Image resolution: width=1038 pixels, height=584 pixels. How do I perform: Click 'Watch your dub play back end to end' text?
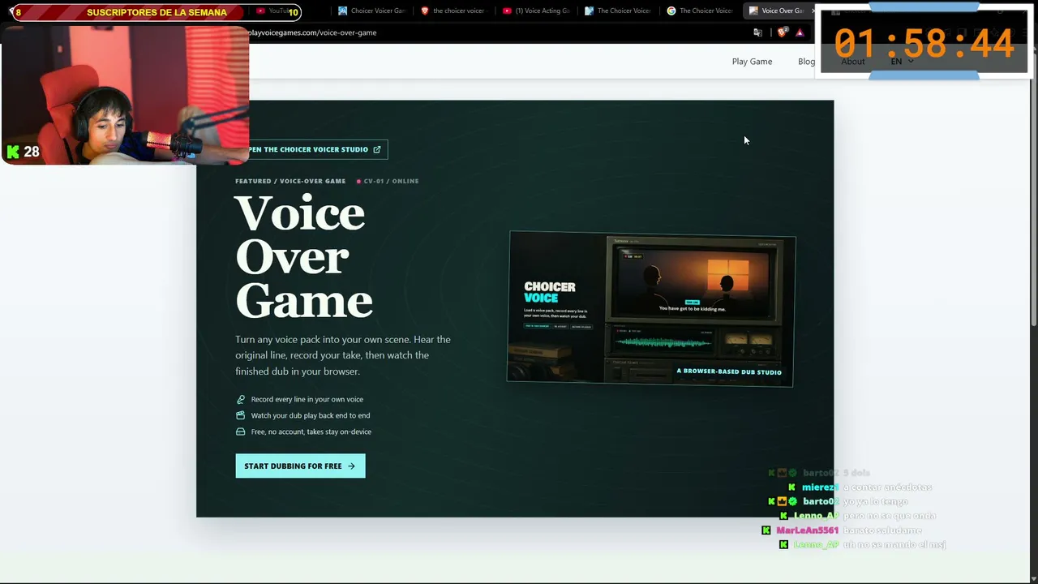tap(311, 415)
